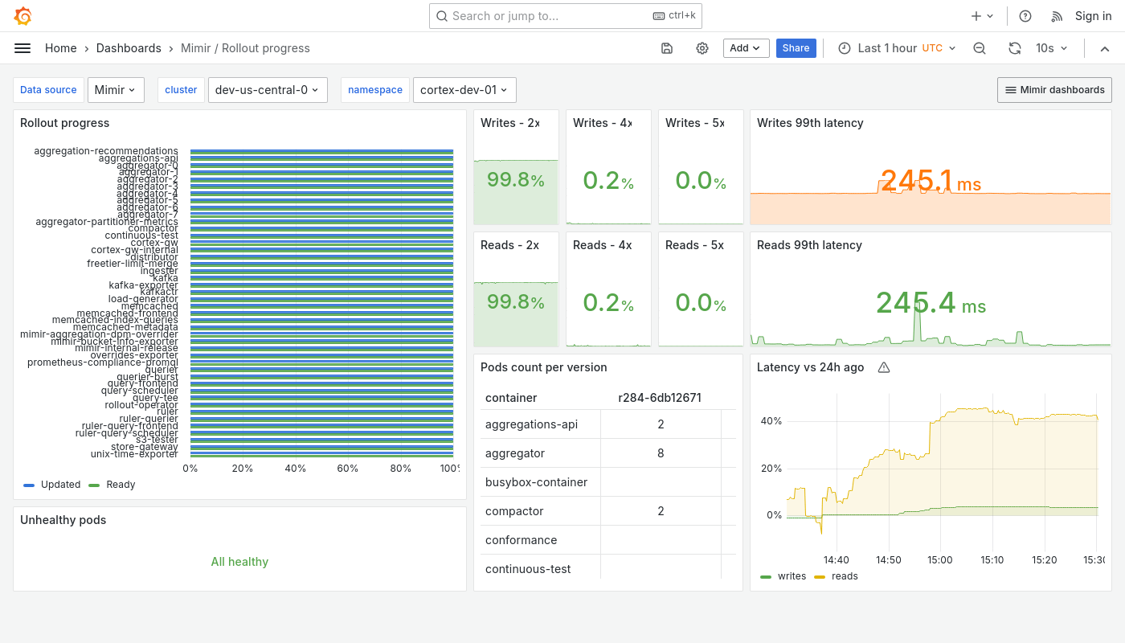Click the warning icon on Latency vs 24h ago
Screen dimensions: 1125x643
click(x=884, y=367)
